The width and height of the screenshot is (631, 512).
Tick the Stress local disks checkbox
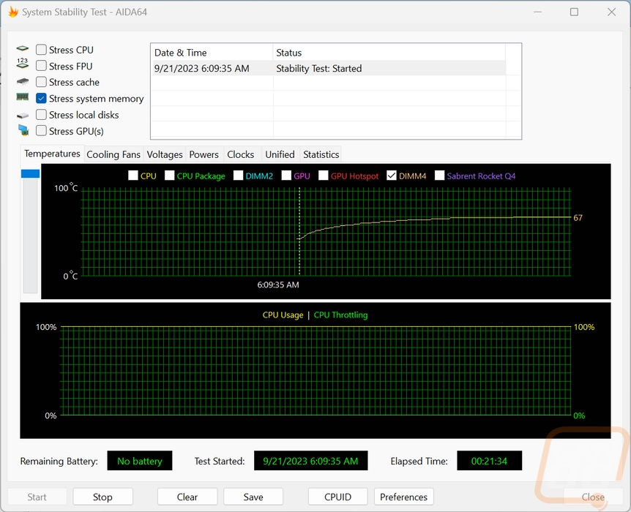point(41,115)
